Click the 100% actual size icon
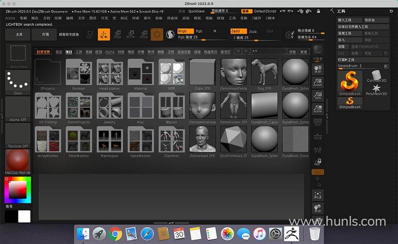398x244 pixels. pos(318,96)
